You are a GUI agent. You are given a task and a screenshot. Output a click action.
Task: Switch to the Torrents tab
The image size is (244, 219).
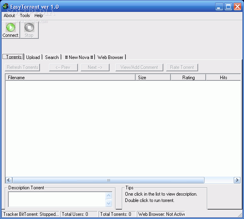[13, 57]
